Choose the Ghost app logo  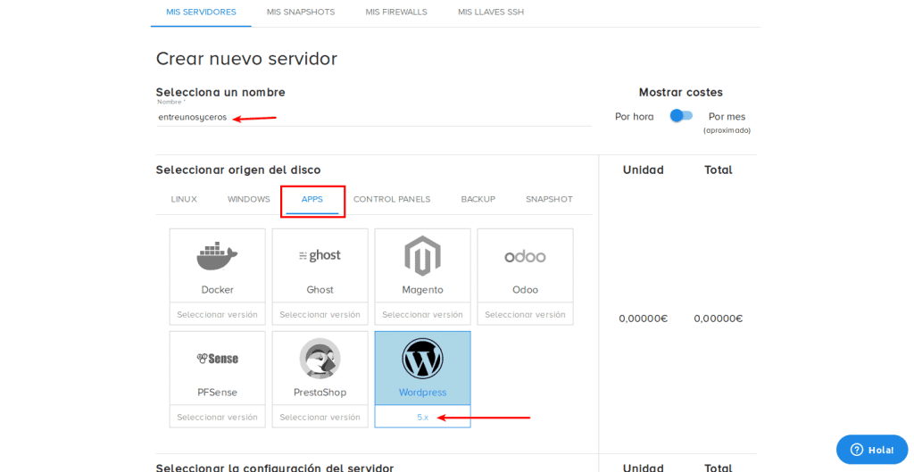[x=320, y=255]
